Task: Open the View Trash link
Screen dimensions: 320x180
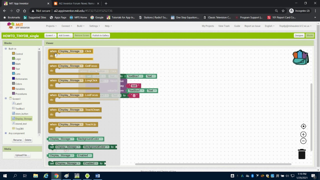Action: pos(224,26)
